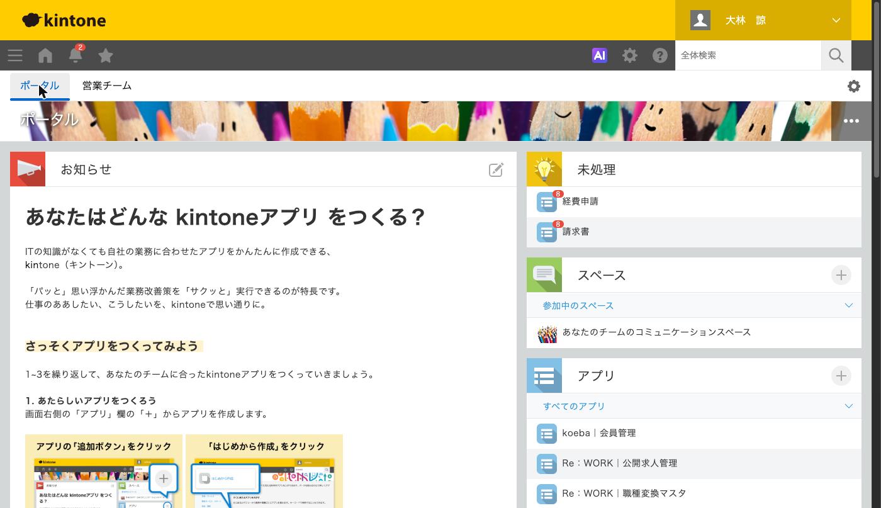
Task: Expand the 参加中のスペース filter chevron
Action: [x=848, y=305]
